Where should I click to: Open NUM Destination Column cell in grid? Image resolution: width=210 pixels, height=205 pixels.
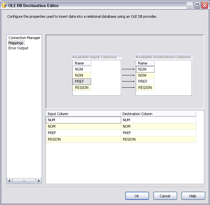point(158,120)
